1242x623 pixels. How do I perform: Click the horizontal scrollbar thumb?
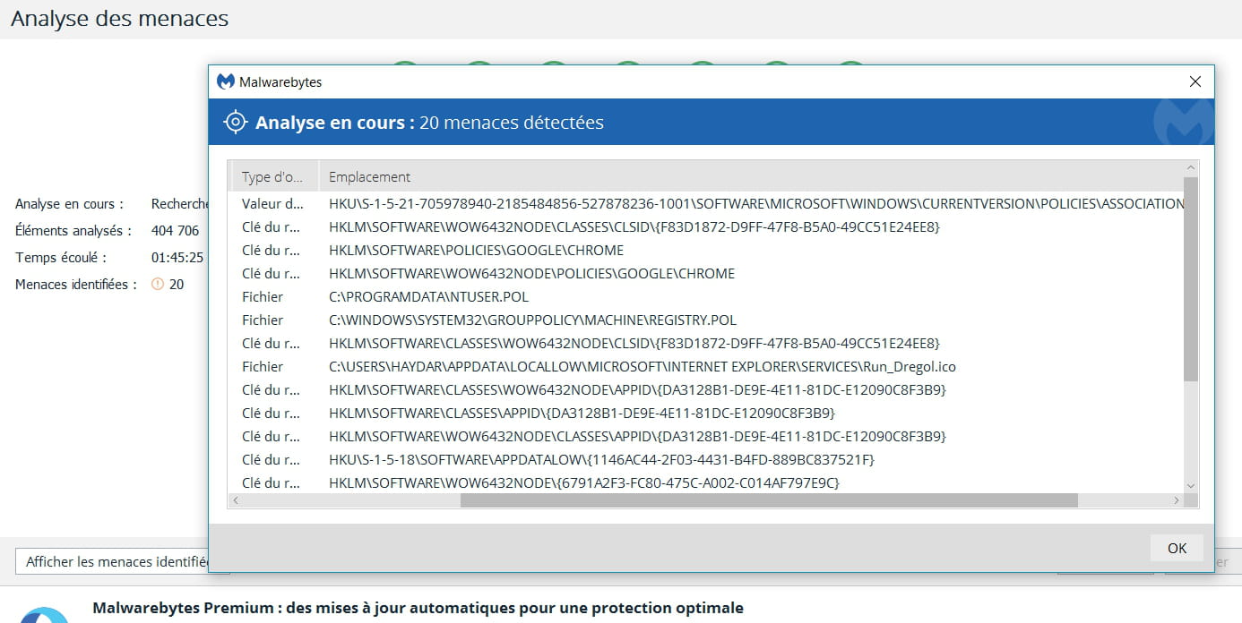[x=769, y=500]
